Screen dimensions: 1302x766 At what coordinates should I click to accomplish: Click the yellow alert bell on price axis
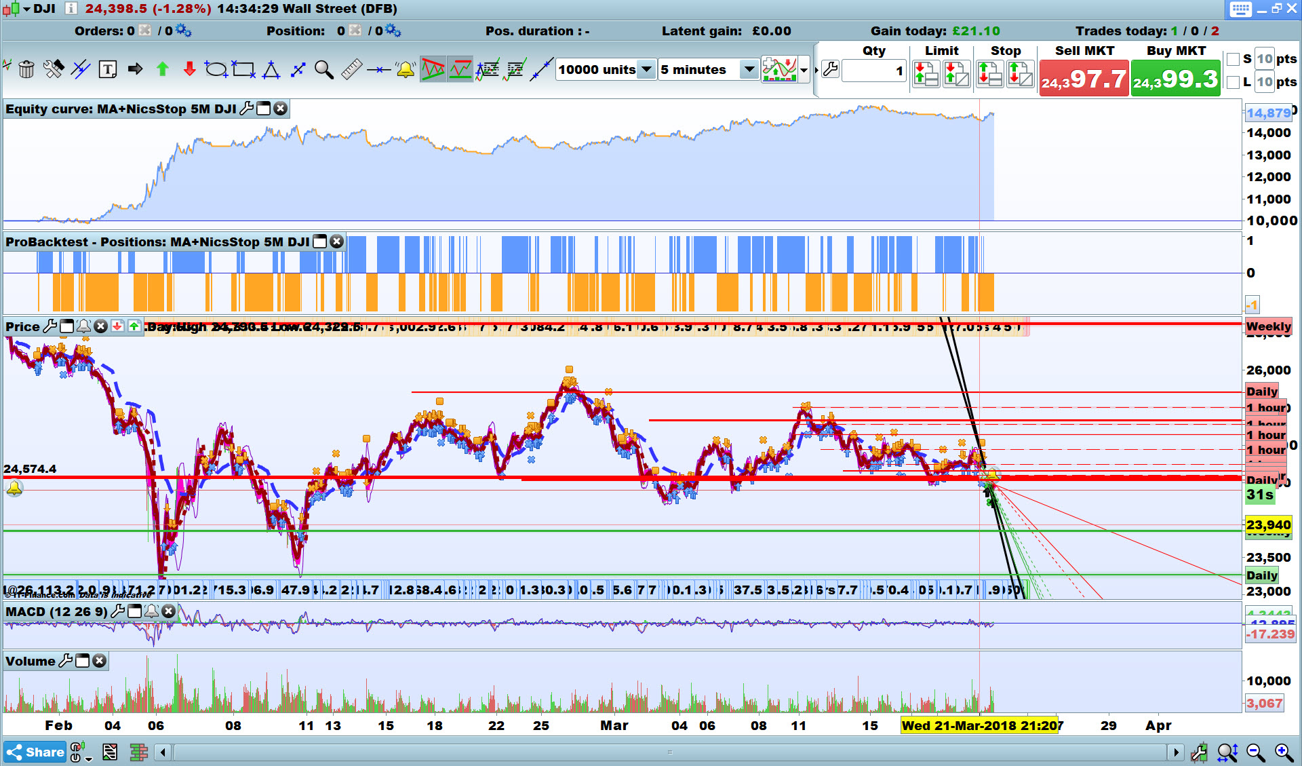tap(14, 488)
